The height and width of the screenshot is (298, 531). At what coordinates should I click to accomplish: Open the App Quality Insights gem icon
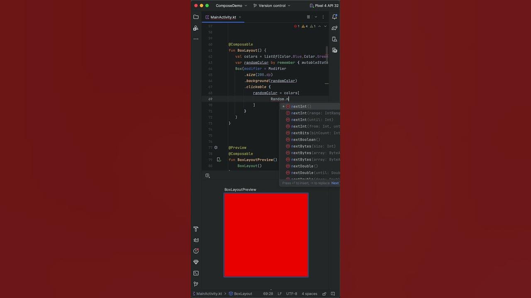[x=196, y=262]
